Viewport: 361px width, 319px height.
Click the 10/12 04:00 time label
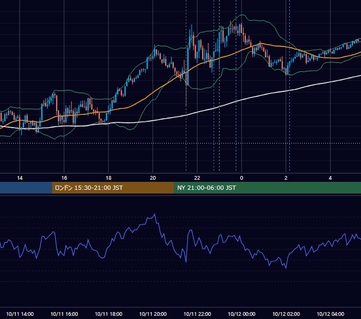(330, 314)
